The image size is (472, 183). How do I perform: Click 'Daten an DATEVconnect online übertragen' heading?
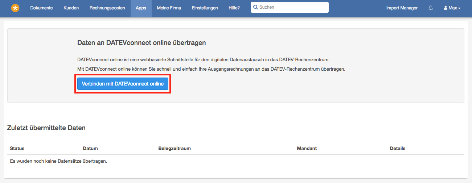coord(141,43)
